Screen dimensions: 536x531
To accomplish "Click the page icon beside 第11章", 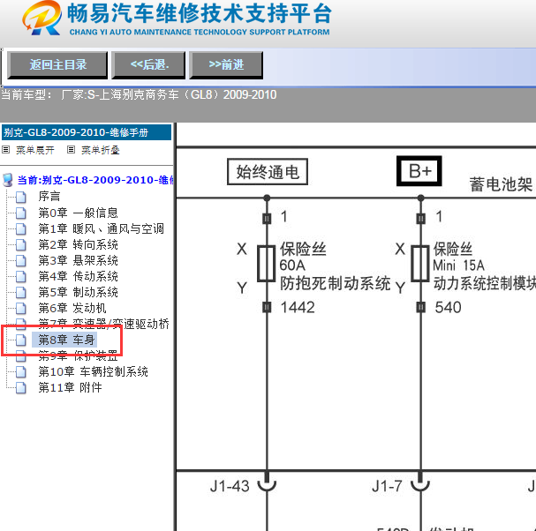I will tap(21, 388).
